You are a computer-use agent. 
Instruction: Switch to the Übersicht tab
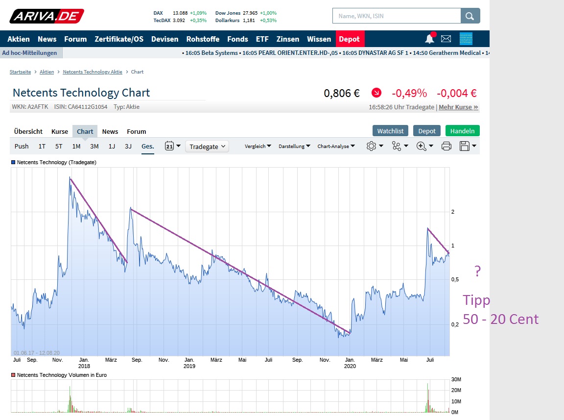tap(28, 131)
